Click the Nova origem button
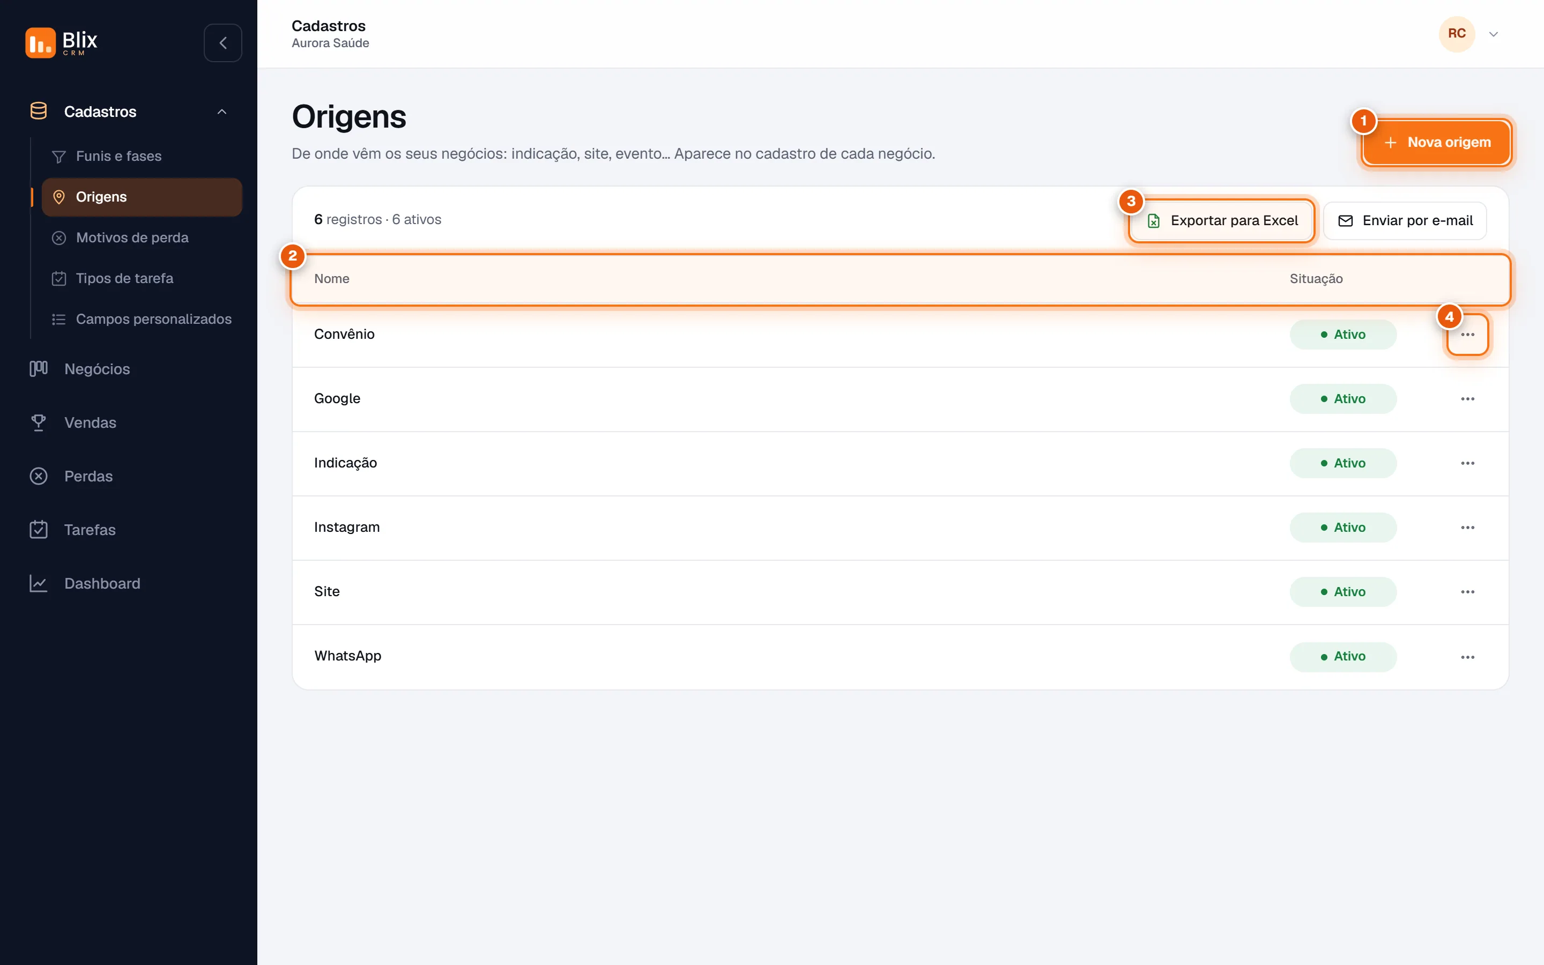The image size is (1544, 965). click(1436, 142)
